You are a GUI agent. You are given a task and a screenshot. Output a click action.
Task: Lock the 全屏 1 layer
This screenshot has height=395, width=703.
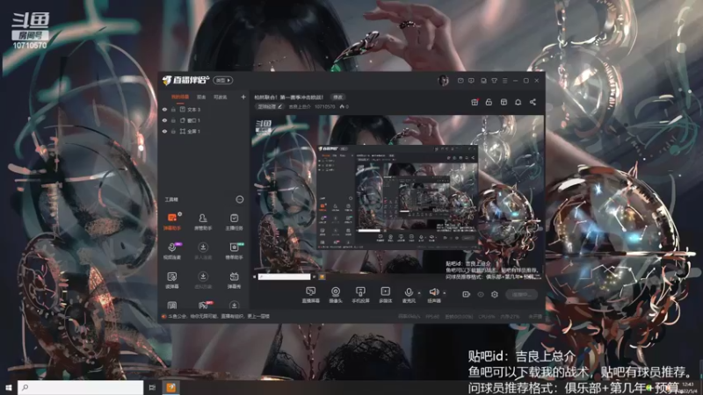tap(173, 131)
